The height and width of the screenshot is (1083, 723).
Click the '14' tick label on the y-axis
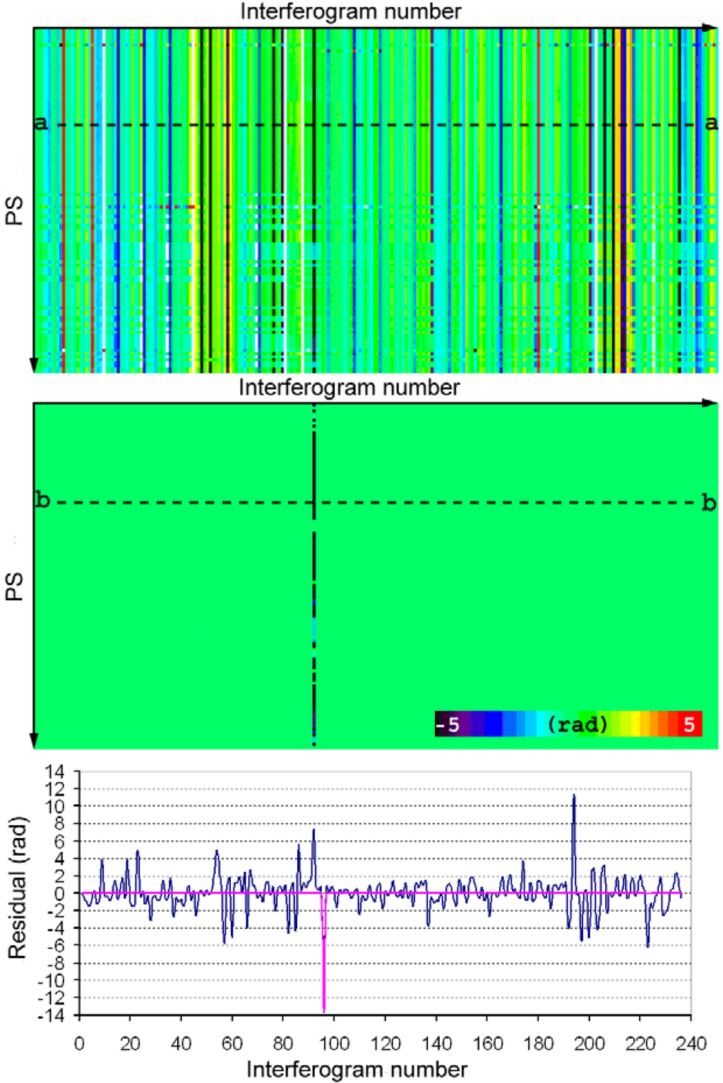[x=54, y=772]
